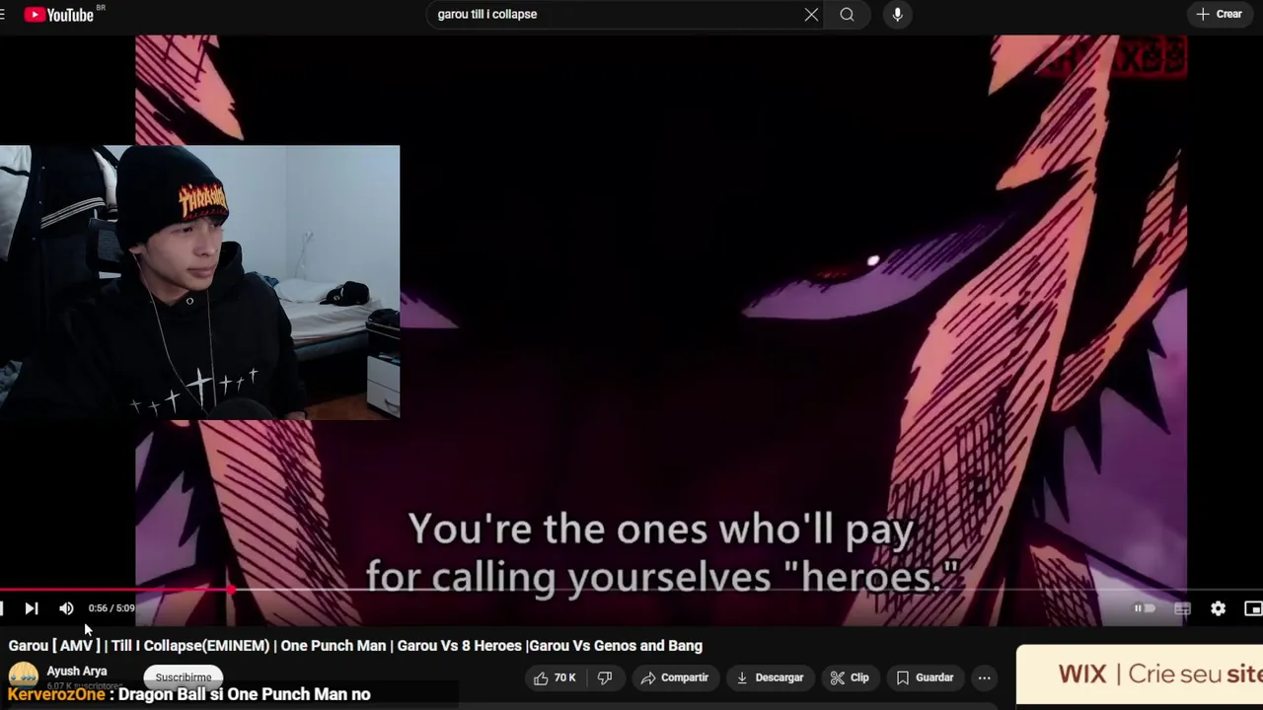The width and height of the screenshot is (1263, 710).
Task: Like the video with 70 K
Action: click(x=554, y=677)
